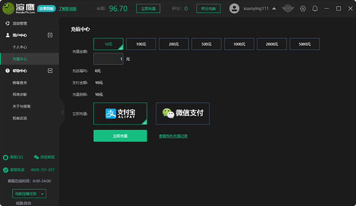Click the user avatar icon
This screenshot has width=356, height=206.
click(234, 8)
